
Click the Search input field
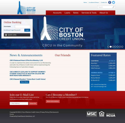105,7
